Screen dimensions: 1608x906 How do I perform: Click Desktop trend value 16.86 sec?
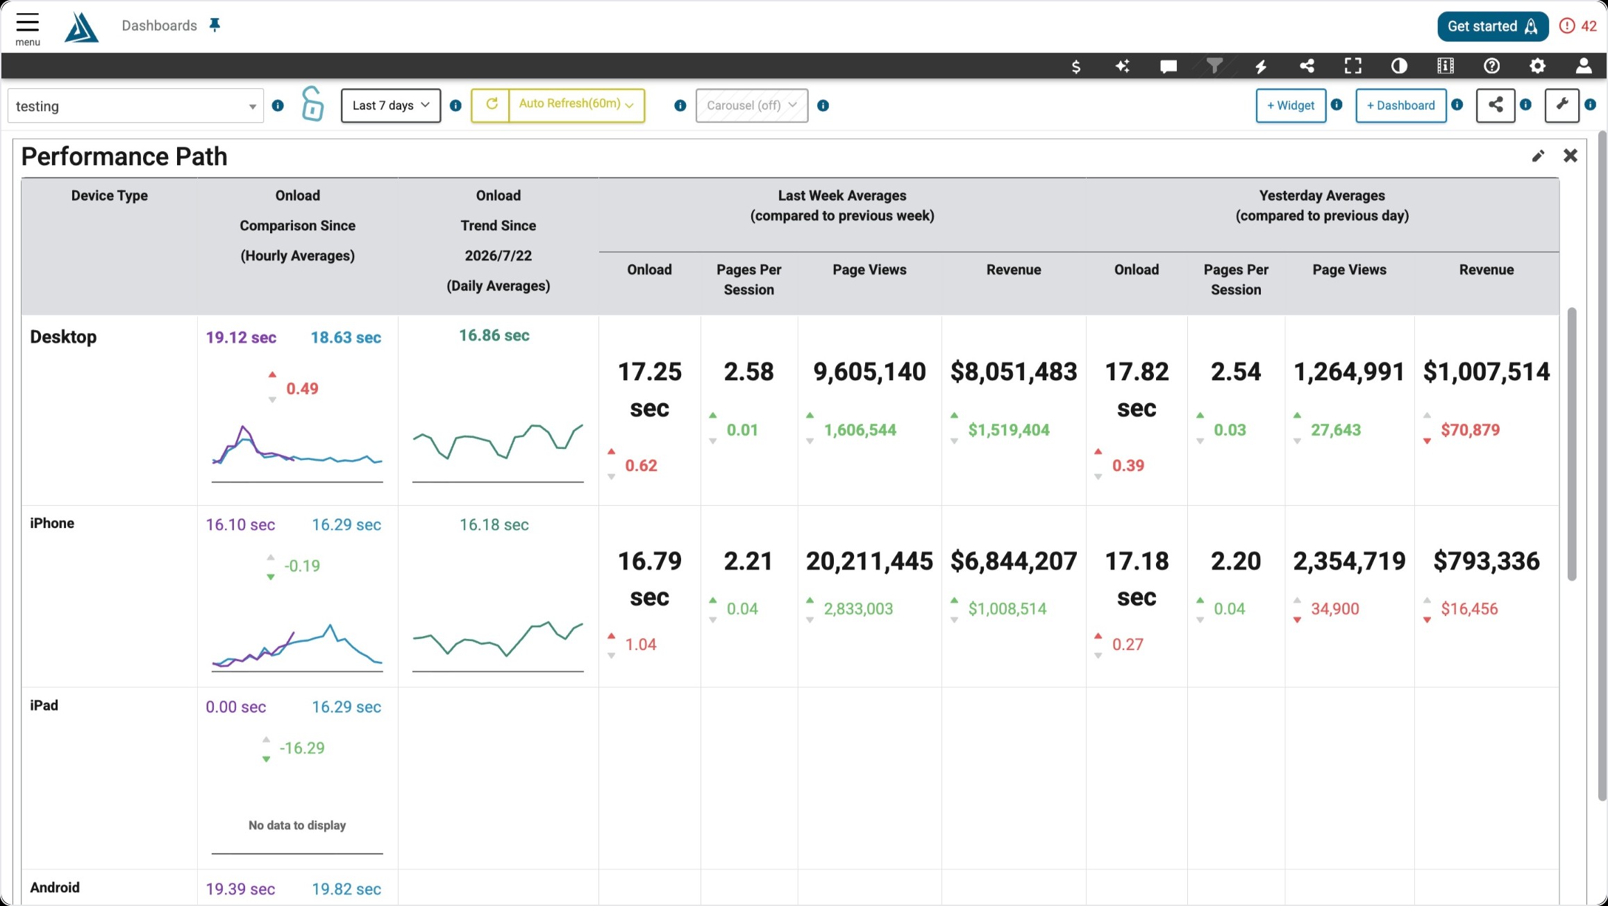(x=494, y=336)
